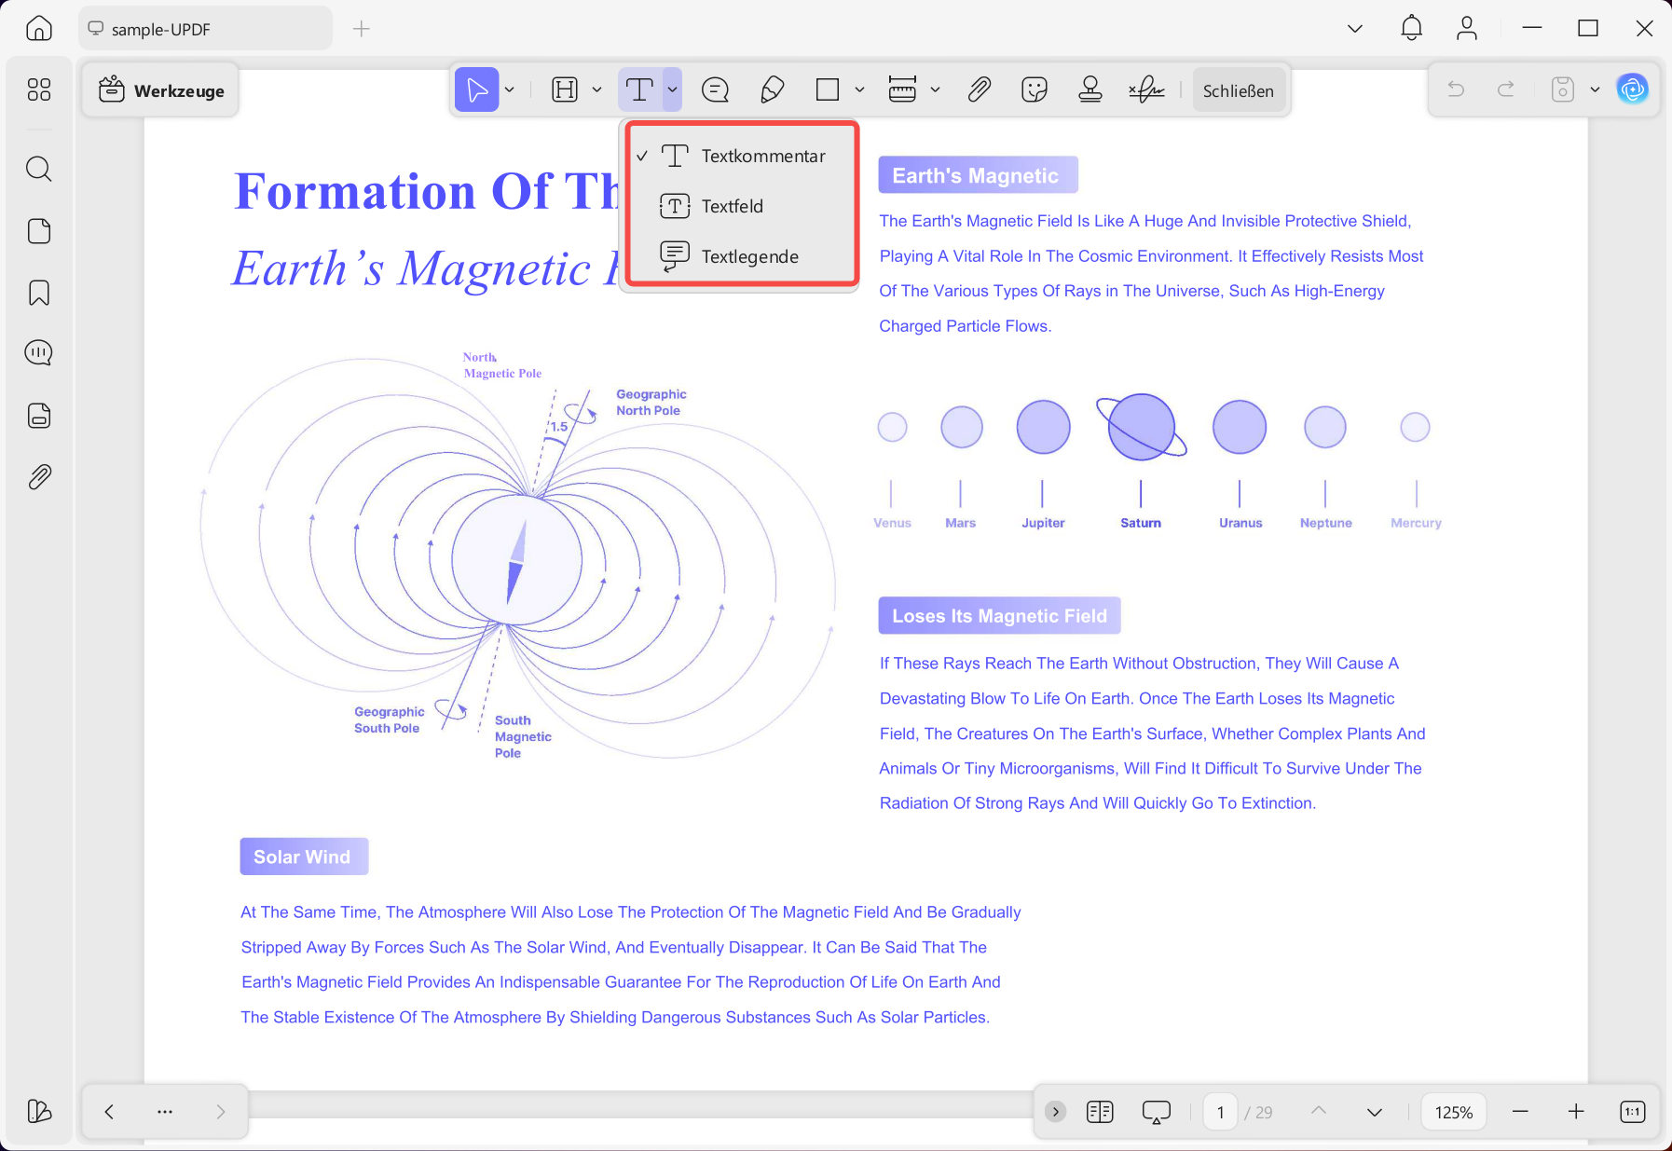Set actual size with 1:1 button
Image resolution: width=1672 pixels, height=1151 pixels.
tap(1633, 1112)
